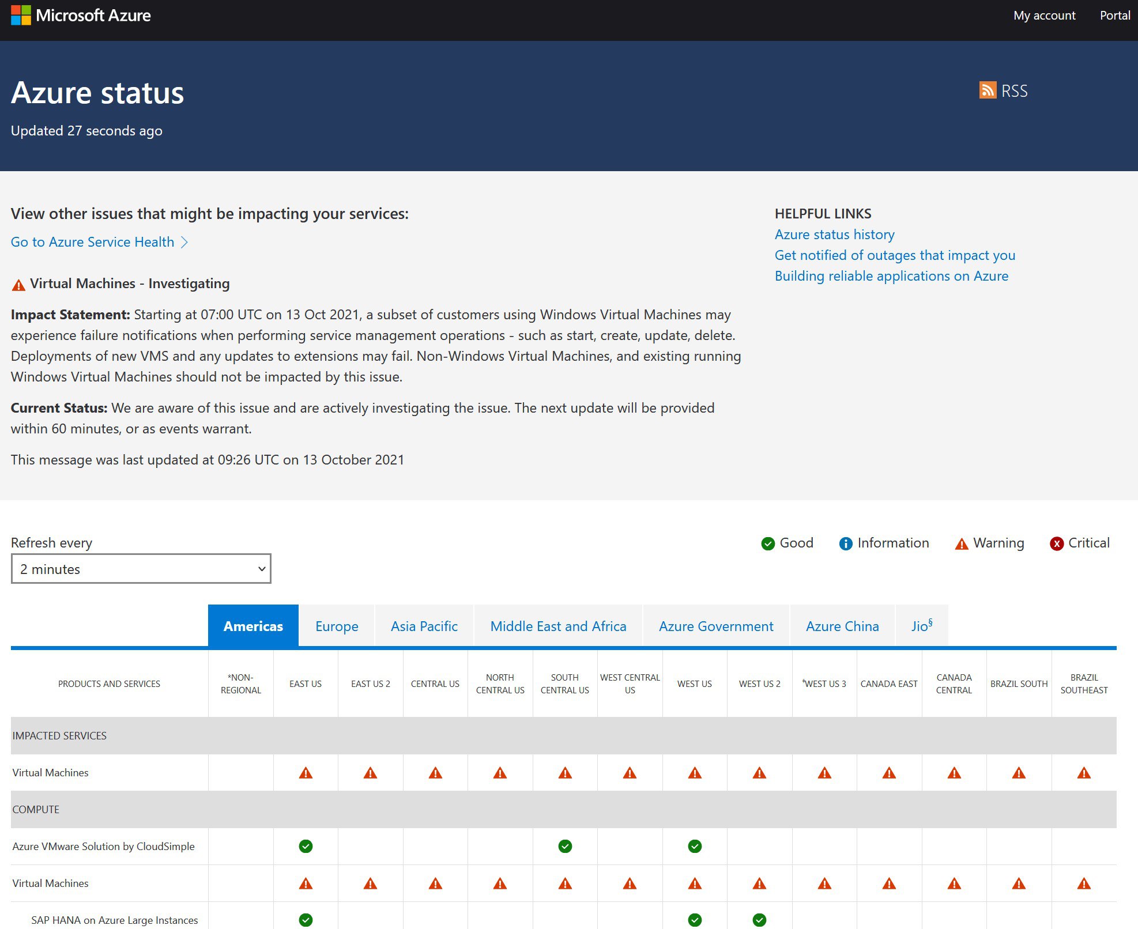The height and width of the screenshot is (929, 1138).
Task: Click Impacted Services Virtual Machines Brazil Southeast warning
Action: pyautogui.click(x=1084, y=773)
